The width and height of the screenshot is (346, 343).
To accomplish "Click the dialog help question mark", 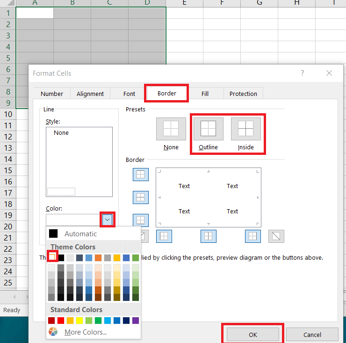I will point(303,73).
